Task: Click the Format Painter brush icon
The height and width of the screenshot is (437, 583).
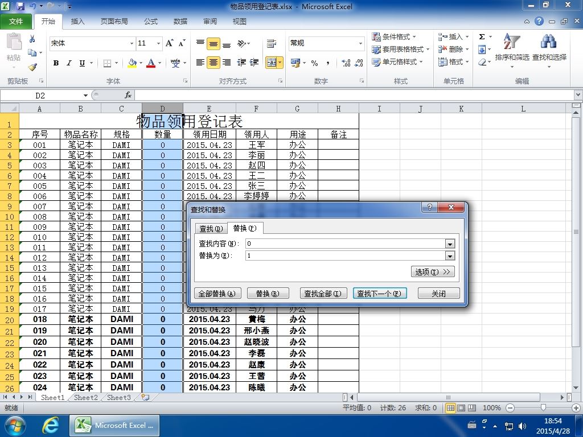Action: [x=32, y=67]
